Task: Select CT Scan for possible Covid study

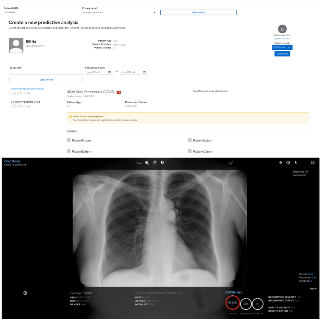Action: (x=25, y=102)
